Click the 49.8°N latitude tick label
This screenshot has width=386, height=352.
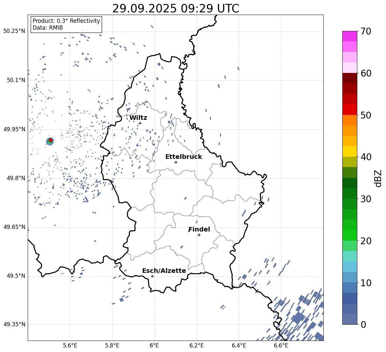click(x=16, y=178)
